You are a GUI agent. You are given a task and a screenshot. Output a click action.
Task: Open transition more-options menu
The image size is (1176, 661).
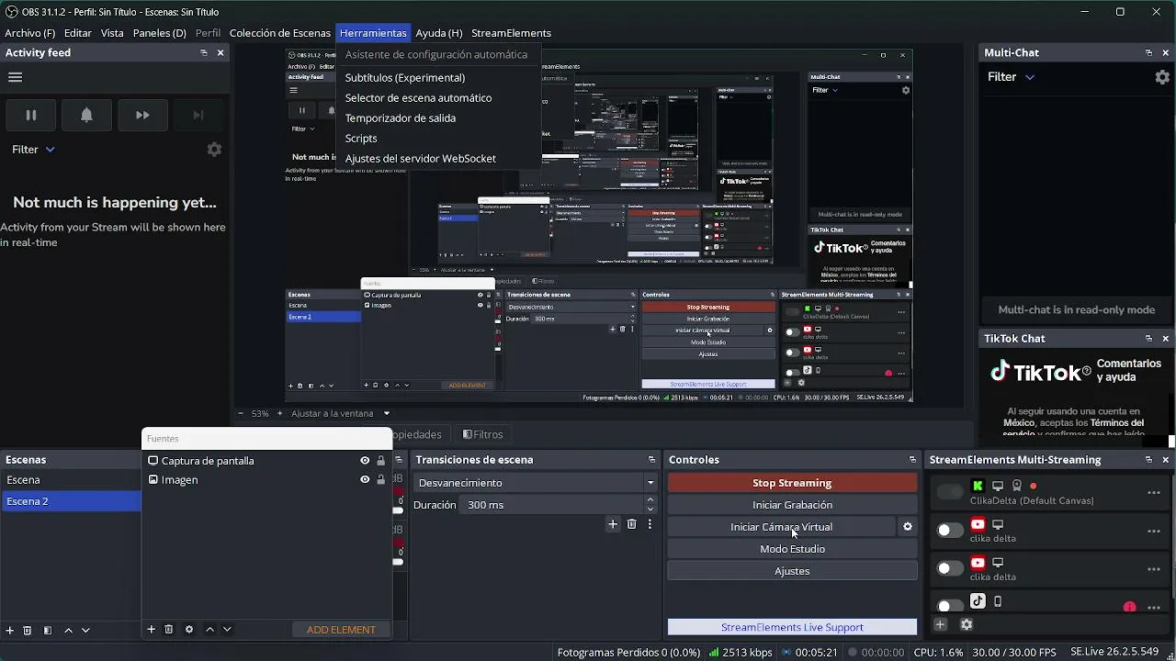click(650, 524)
